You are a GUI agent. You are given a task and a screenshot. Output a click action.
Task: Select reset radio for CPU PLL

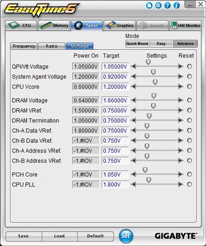point(190,184)
